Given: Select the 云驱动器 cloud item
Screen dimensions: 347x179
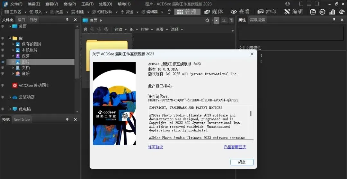Looking at the screenshot, I should (x=24, y=97).
